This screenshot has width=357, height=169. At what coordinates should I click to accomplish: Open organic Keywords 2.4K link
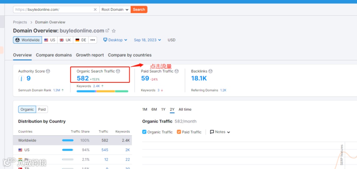tap(97, 86)
